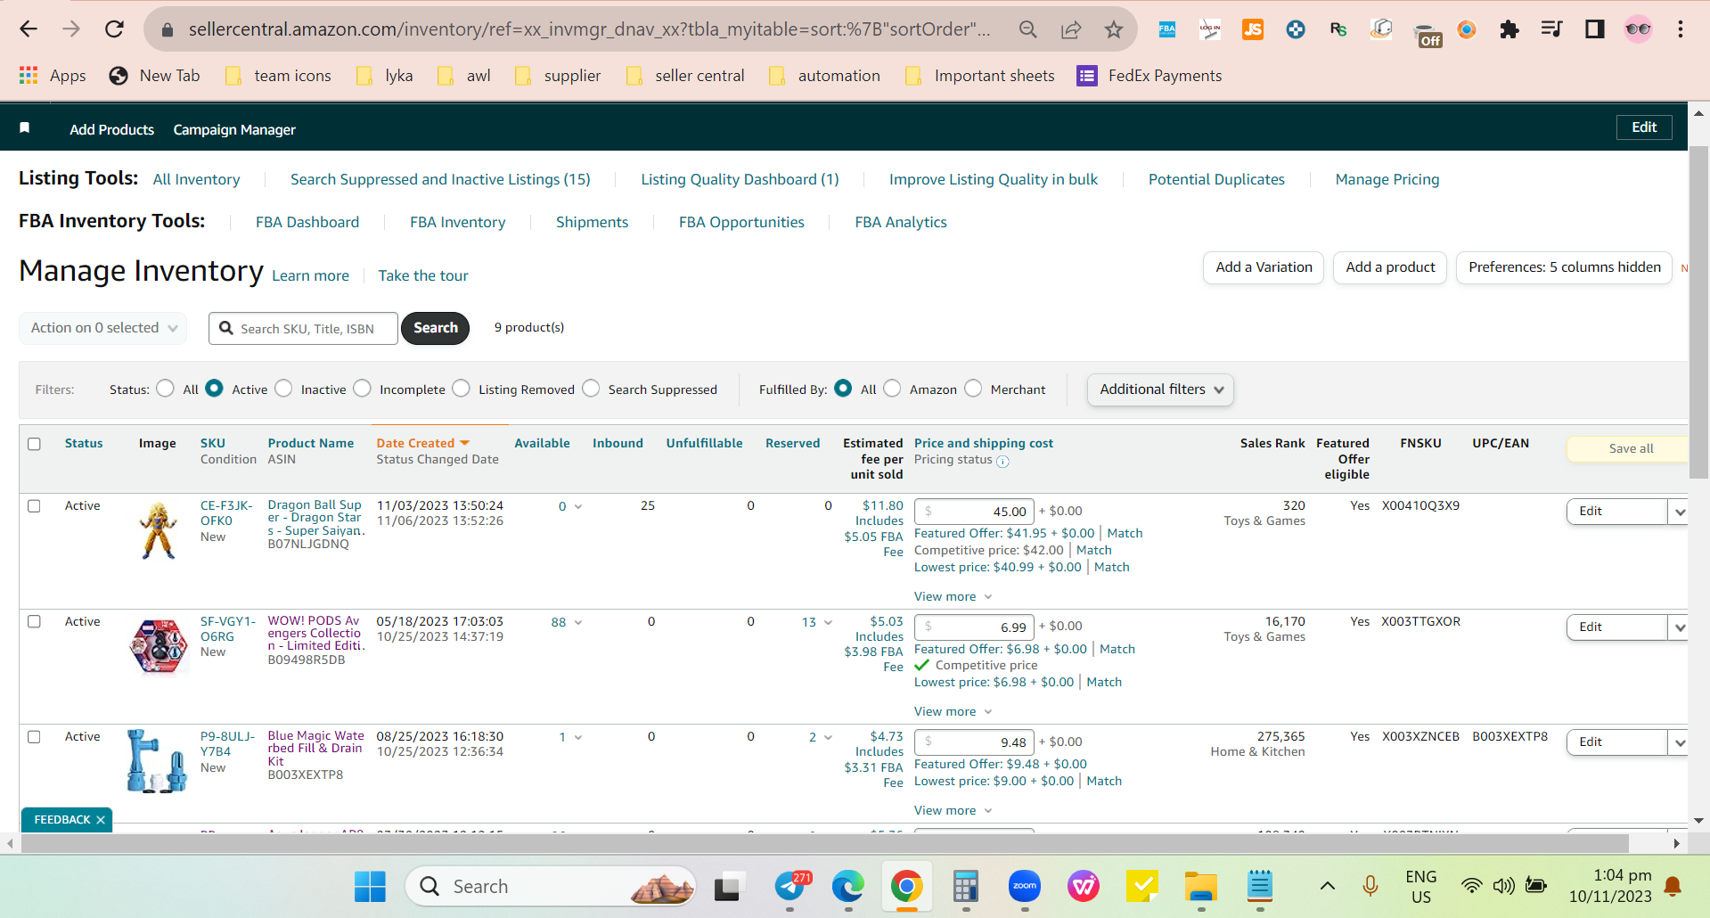Open Preferences: 5 columns hidden
1710x918 pixels.
click(x=1565, y=267)
